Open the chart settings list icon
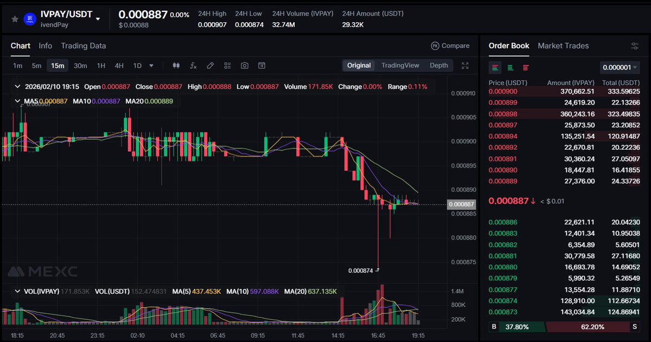 tap(228, 66)
